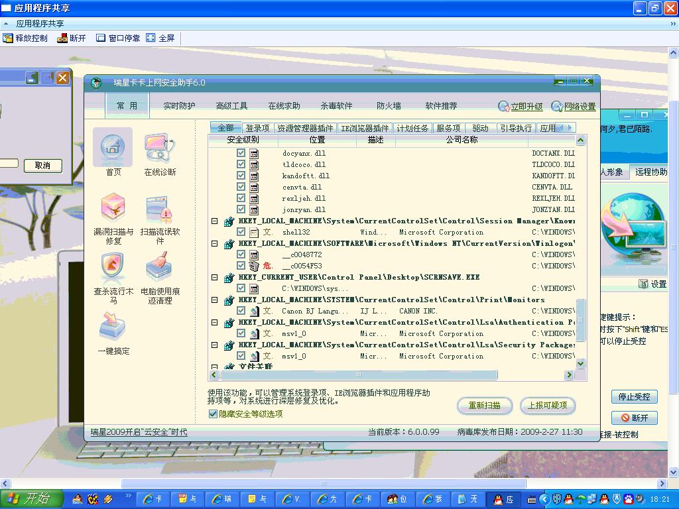679x509 pixels.
Task: Uncheck the __c0054F53 checkbox
Action: click(241, 265)
